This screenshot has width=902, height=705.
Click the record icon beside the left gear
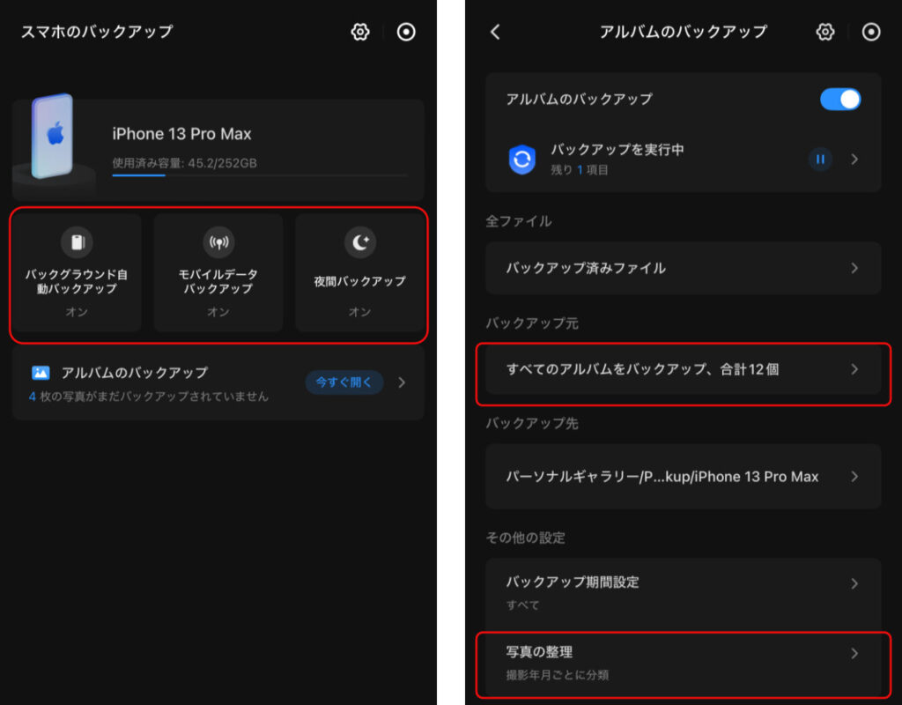point(406,32)
